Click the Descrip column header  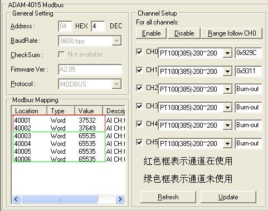(114, 111)
